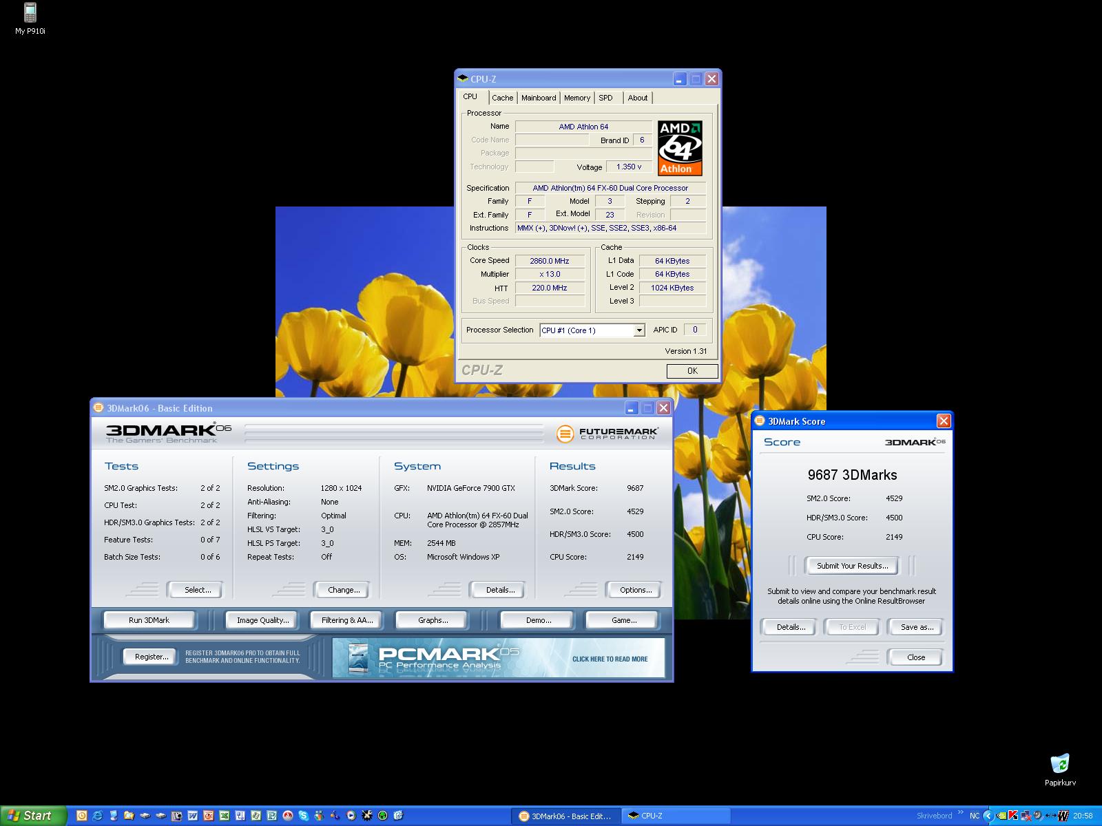Open Word from quick launch bar

tap(193, 816)
